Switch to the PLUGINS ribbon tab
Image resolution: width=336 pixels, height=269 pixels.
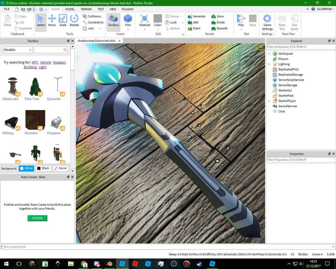pos(128,9)
